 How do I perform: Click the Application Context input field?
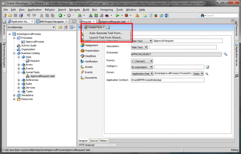point(168,80)
